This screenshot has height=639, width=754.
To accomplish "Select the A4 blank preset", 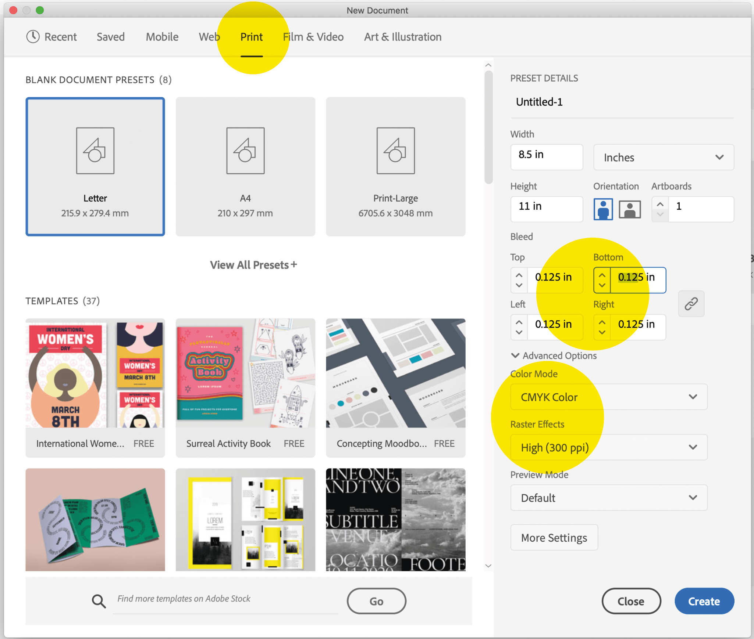I will pyautogui.click(x=245, y=166).
